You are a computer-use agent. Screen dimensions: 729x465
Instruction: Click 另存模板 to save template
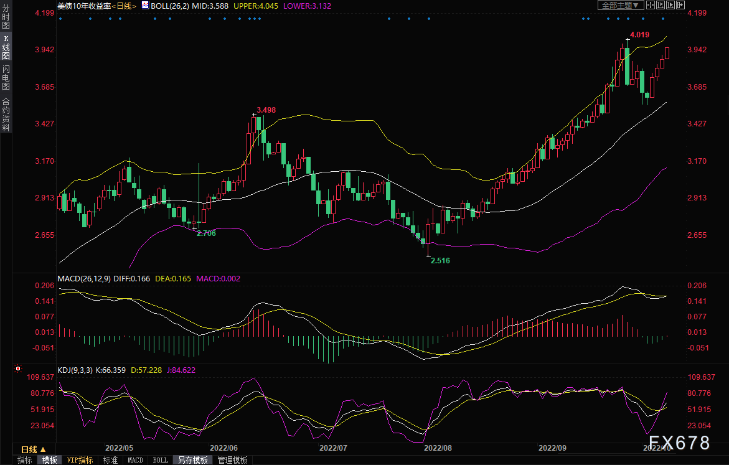(x=192, y=460)
